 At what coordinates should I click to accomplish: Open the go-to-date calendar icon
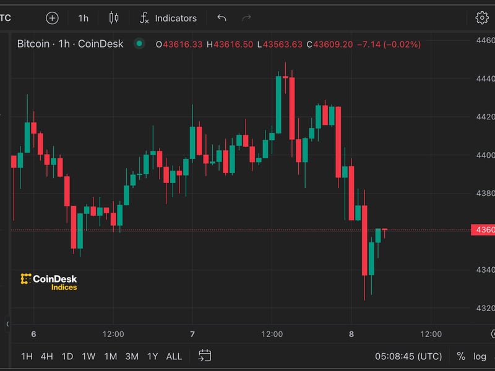(204, 356)
